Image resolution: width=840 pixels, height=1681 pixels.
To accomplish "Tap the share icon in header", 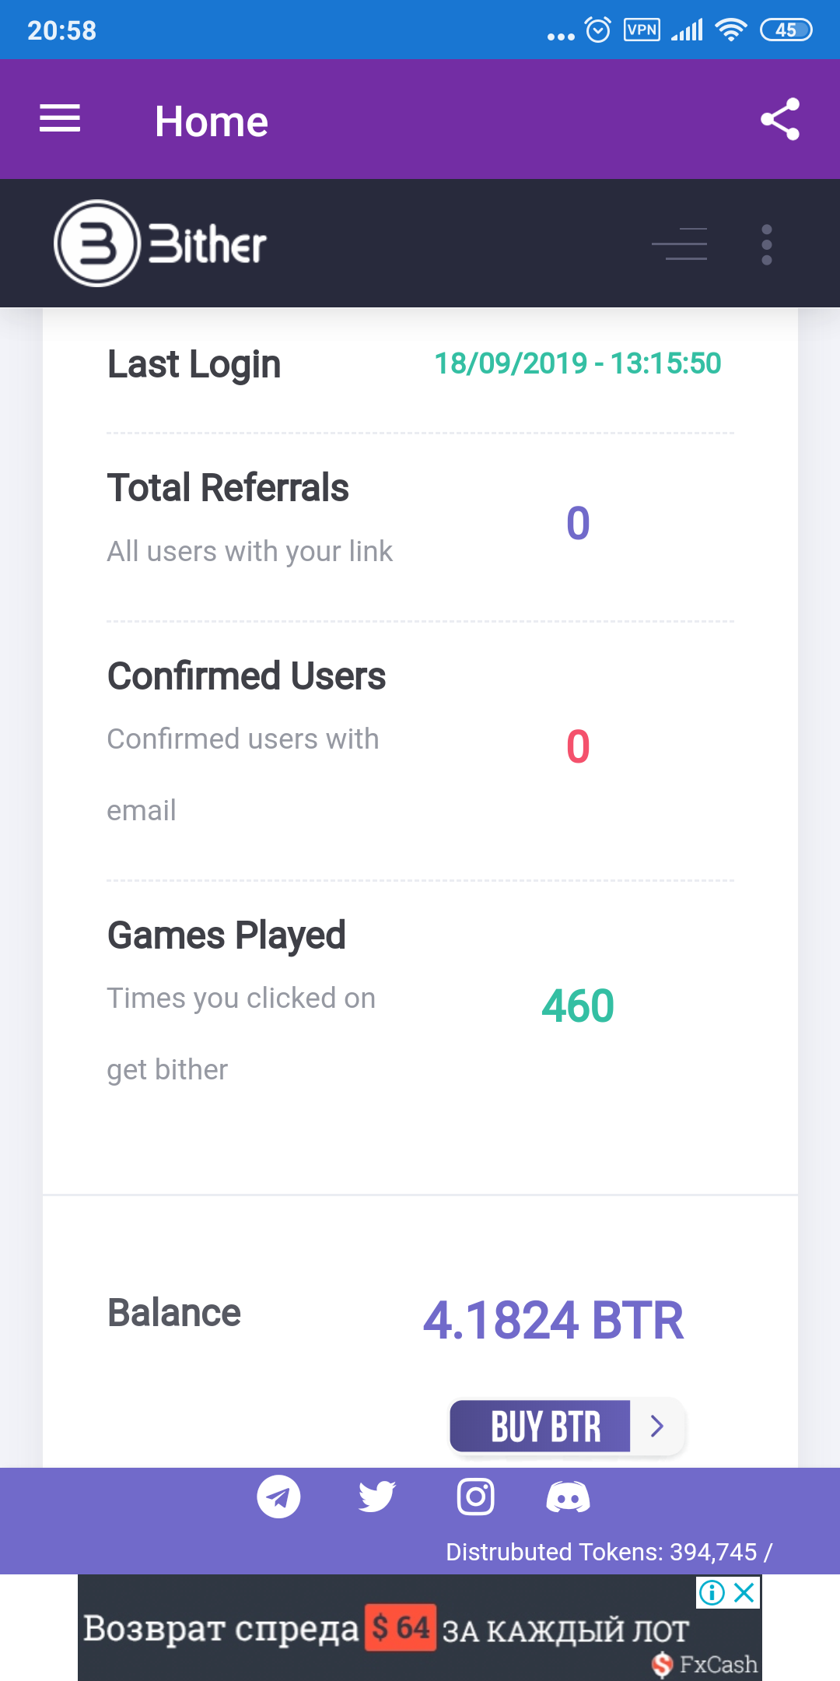I will tap(780, 119).
